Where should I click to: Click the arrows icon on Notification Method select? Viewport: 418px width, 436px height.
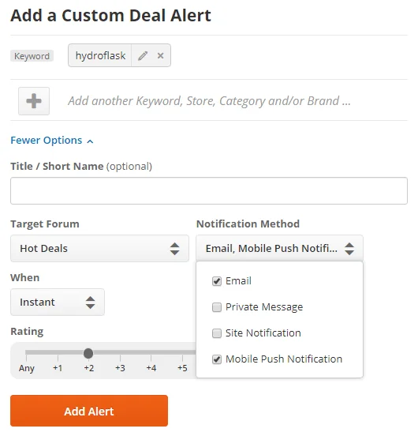(349, 249)
